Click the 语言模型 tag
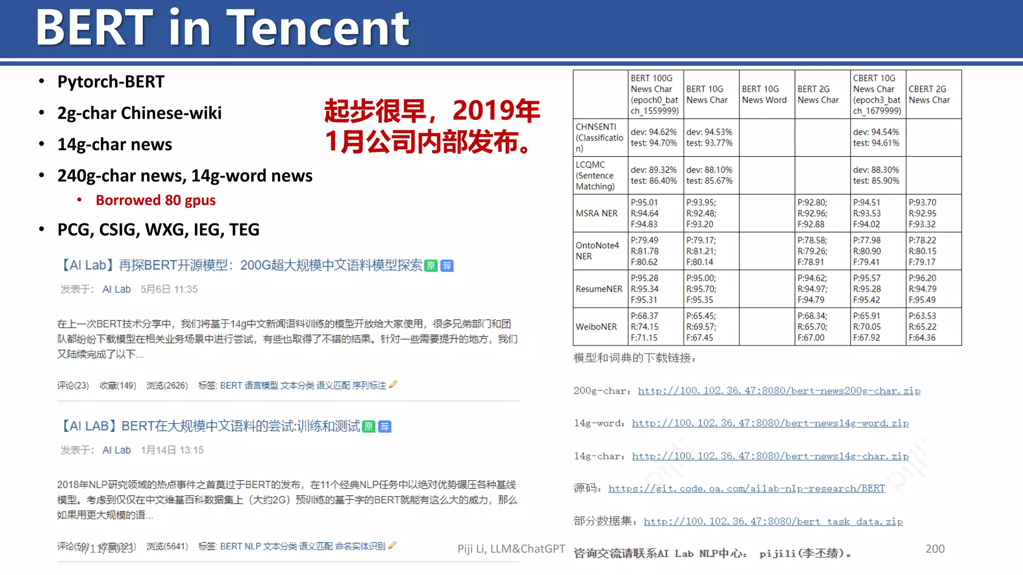This screenshot has height=575, width=1023. [261, 385]
